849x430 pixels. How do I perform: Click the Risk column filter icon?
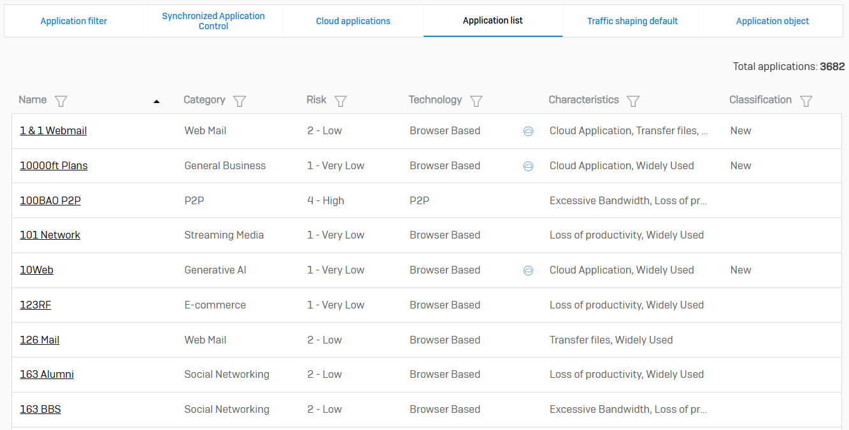(x=341, y=101)
